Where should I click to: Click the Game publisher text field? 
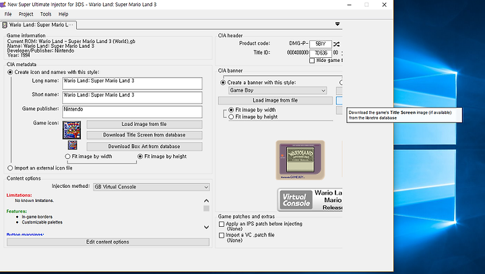(133, 112)
